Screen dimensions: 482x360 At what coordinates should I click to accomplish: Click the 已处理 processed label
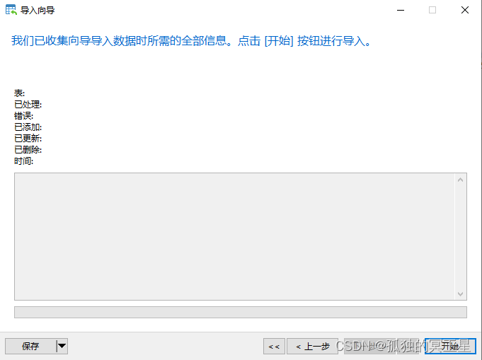pos(28,105)
